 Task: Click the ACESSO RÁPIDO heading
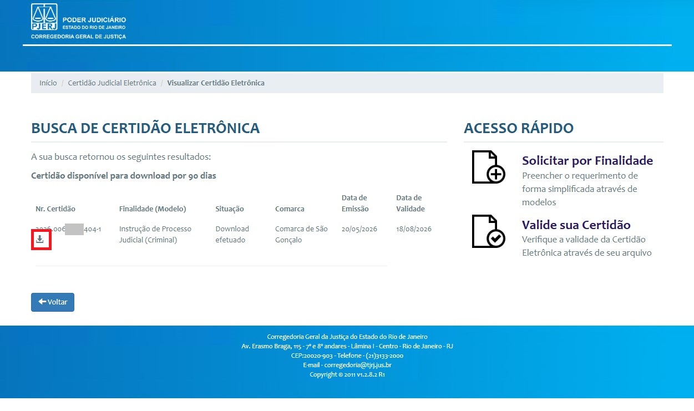[x=519, y=129]
